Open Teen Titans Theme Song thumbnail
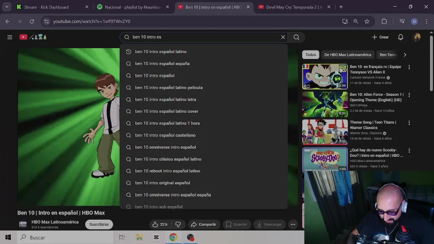 325,132
